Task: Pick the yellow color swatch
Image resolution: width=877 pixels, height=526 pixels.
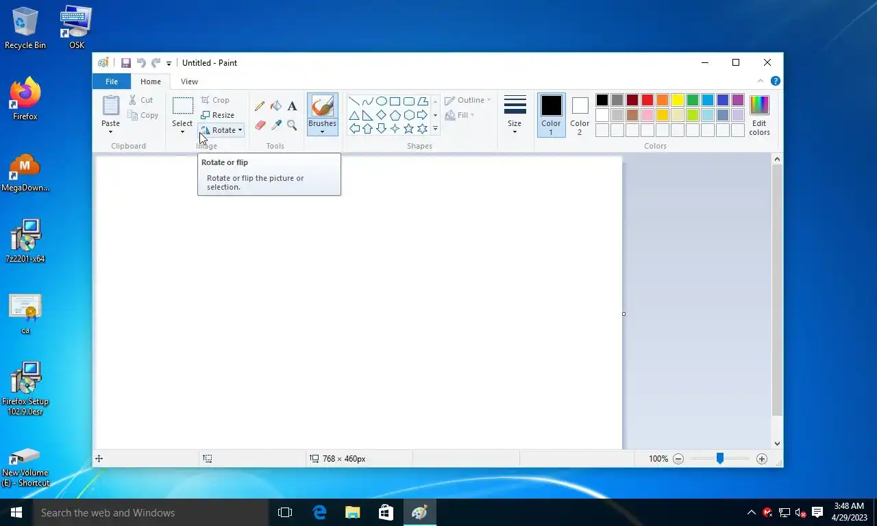Action: [678, 100]
